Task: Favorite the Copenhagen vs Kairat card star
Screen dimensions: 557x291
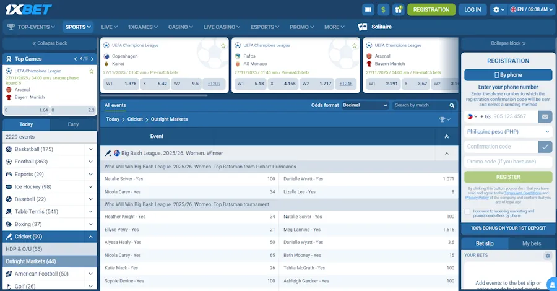Action: click(223, 45)
